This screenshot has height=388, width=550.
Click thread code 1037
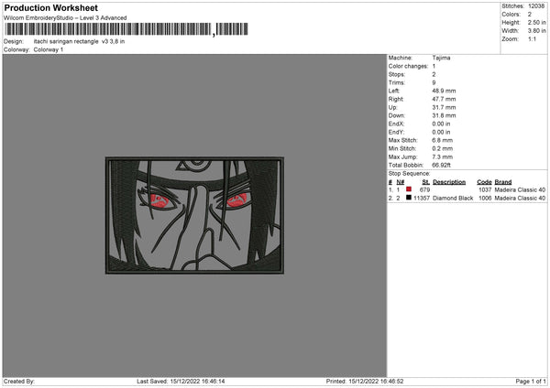click(485, 189)
